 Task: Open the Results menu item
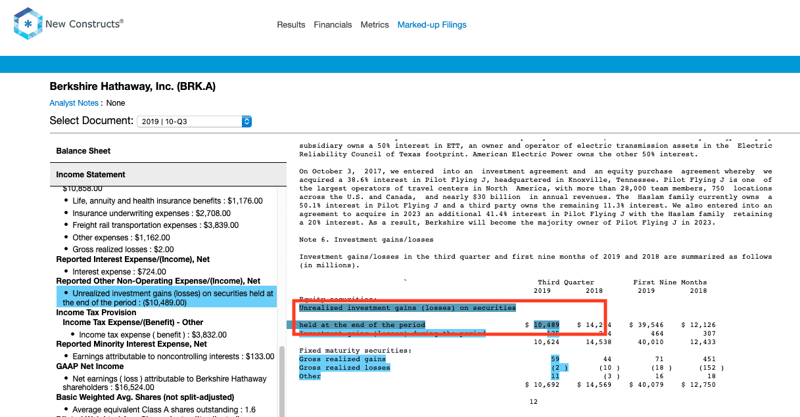[291, 25]
